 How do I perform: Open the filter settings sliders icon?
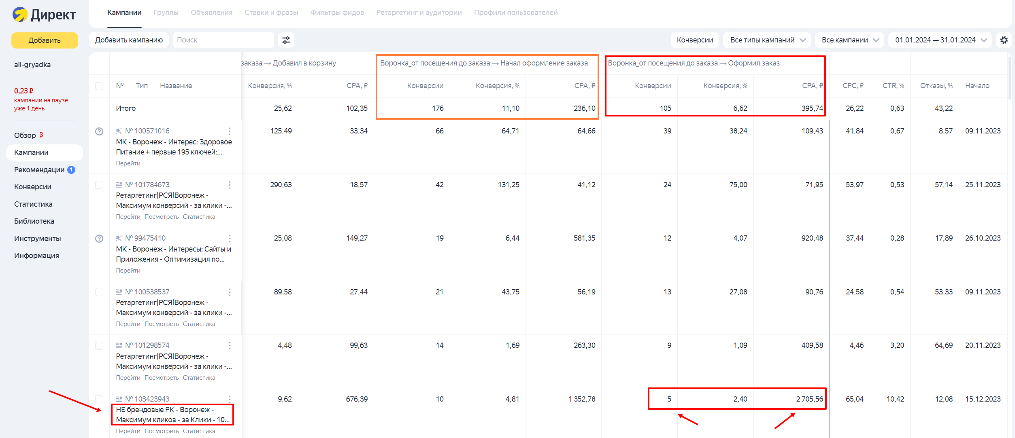[286, 40]
